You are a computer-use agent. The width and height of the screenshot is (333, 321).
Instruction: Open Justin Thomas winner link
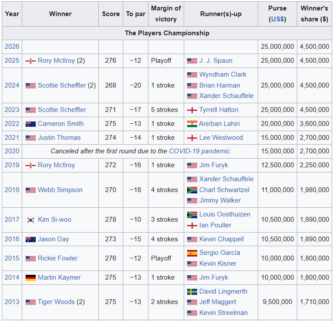point(59,138)
